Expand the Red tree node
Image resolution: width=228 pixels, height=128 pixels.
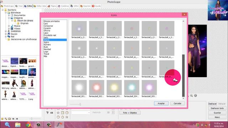pos(6,37)
